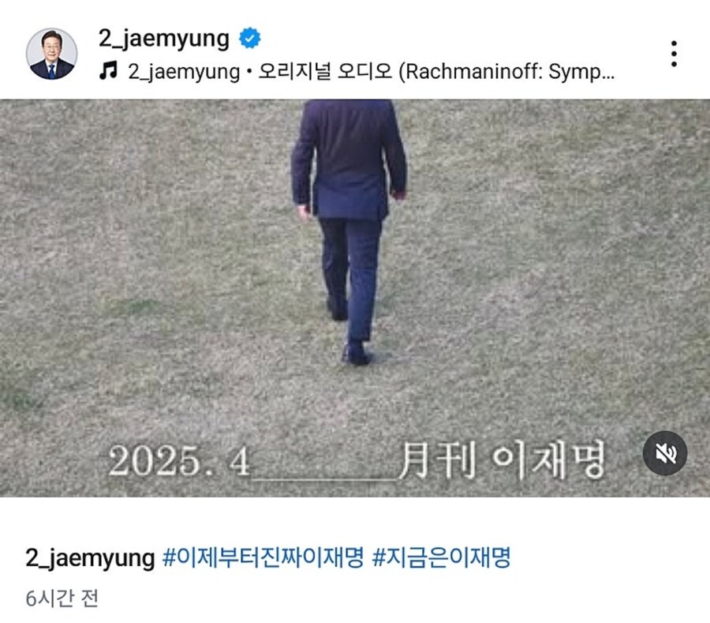Click the blue verified badge
The height and width of the screenshot is (623, 710).
[249, 38]
